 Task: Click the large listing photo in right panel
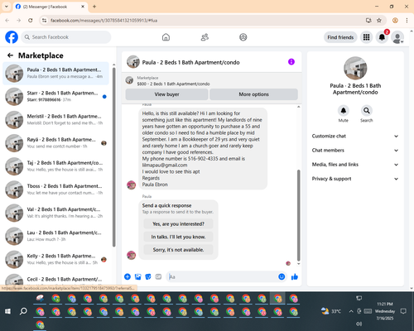355,68
